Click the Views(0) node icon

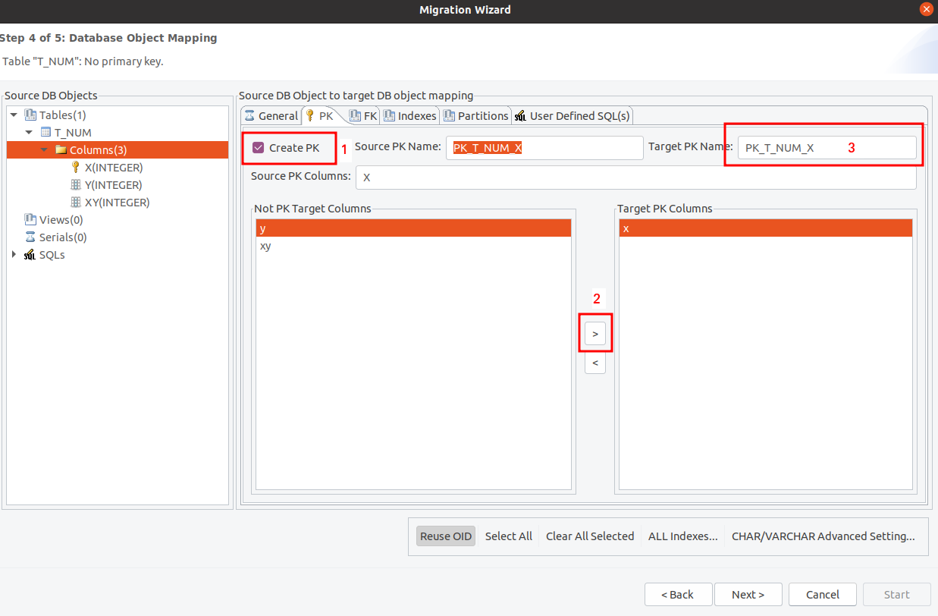(x=30, y=220)
